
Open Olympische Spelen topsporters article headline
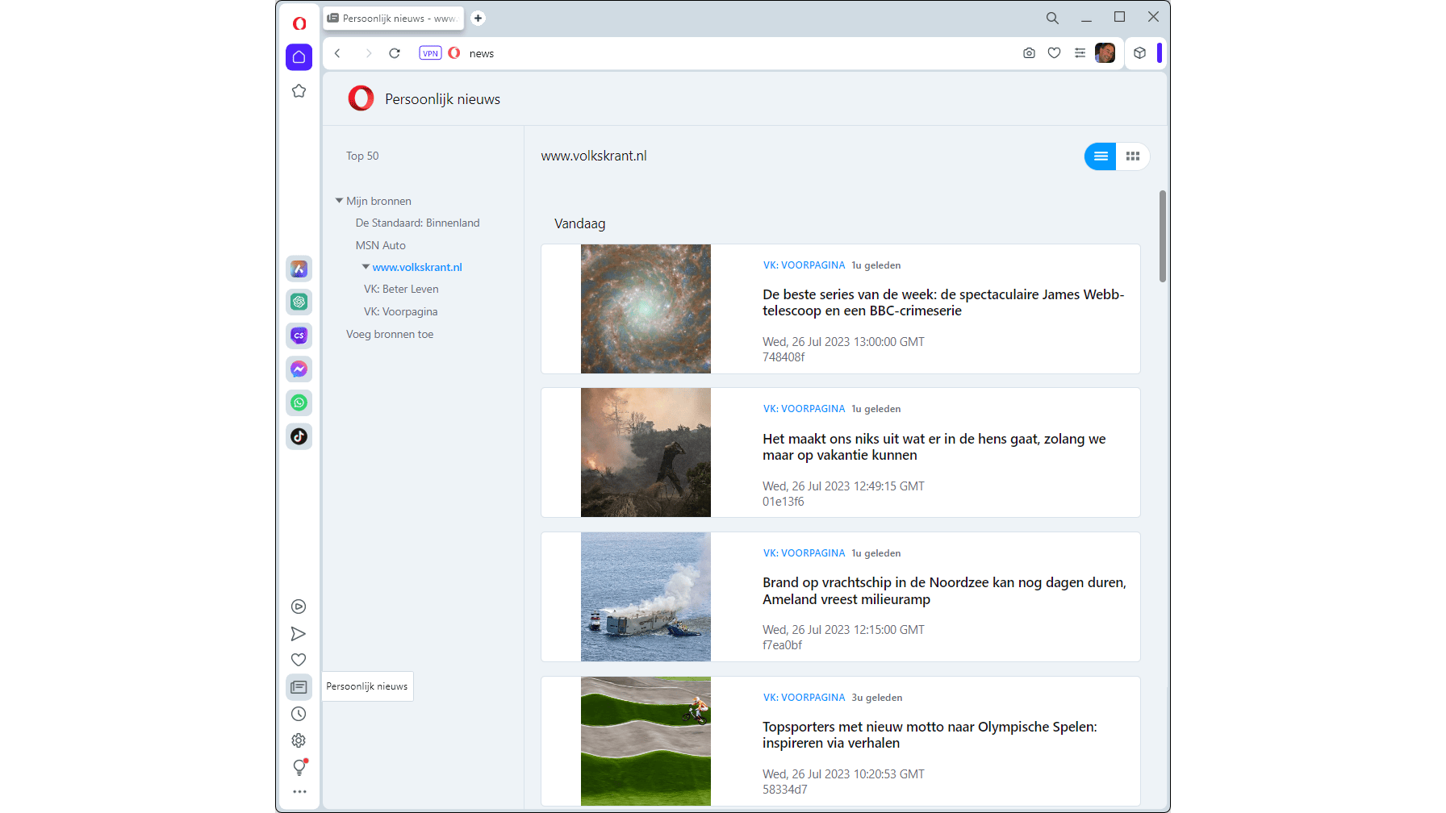(x=930, y=736)
